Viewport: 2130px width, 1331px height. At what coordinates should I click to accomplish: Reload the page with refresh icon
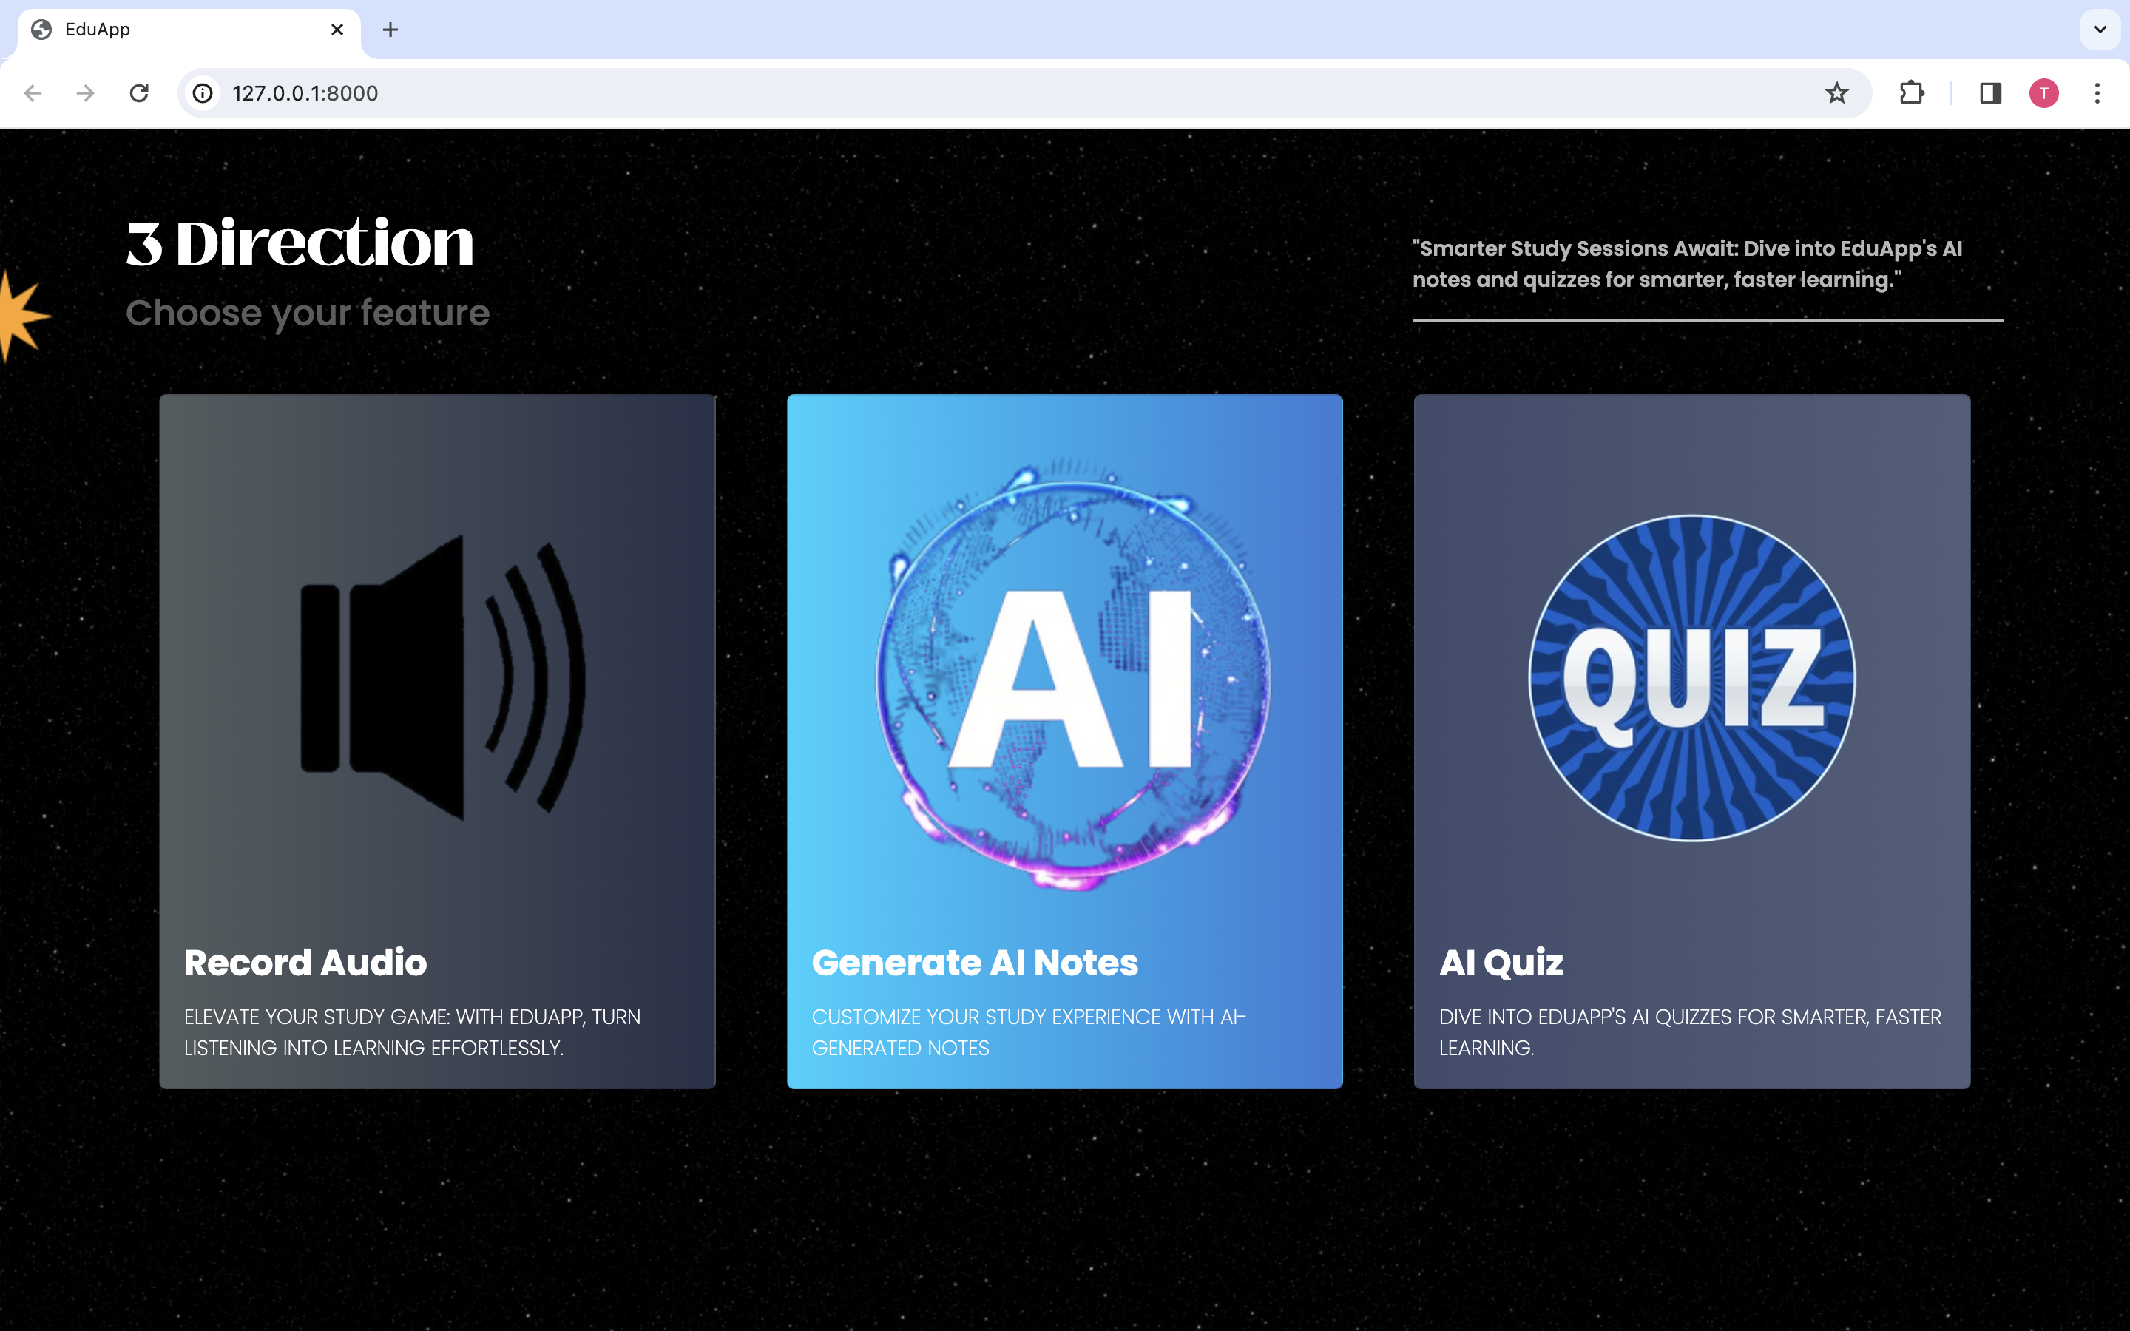pos(139,93)
